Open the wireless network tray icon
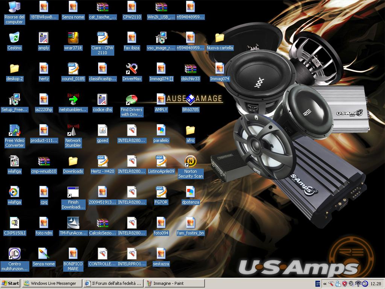Screen dimensions: 385x289 (x=358, y=284)
